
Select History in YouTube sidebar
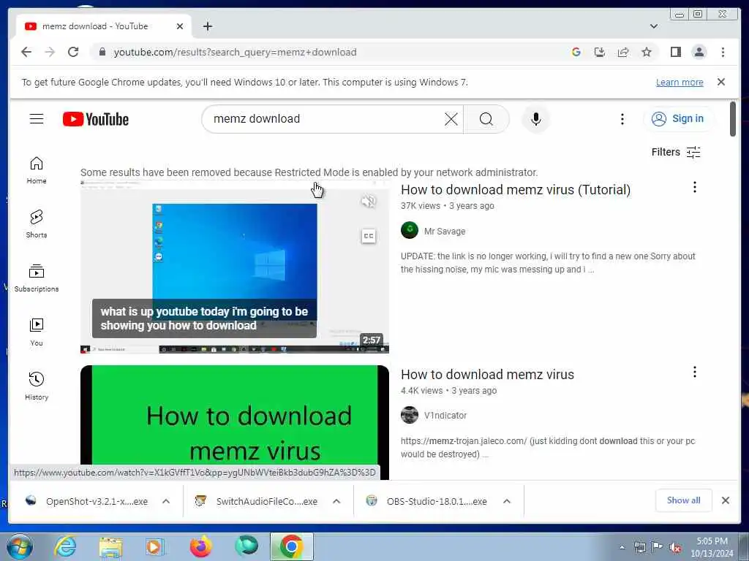click(37, 386)
